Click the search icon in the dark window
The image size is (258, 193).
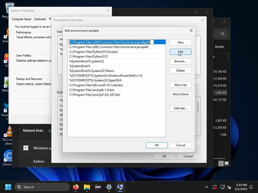click(x=223, y=34)
